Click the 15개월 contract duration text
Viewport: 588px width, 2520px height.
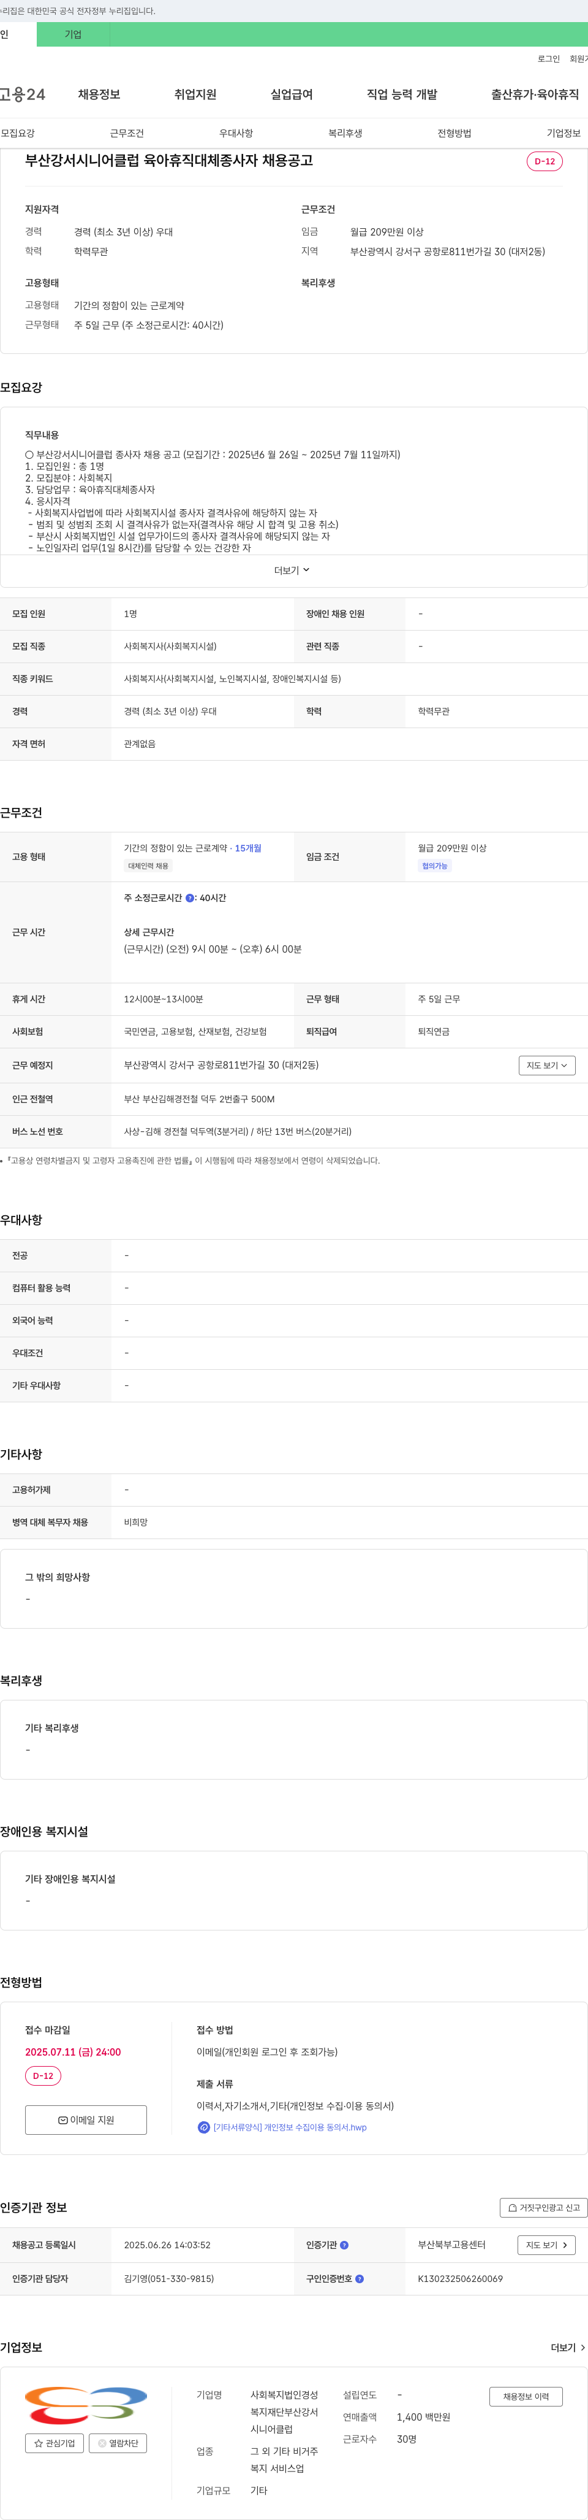(x=248, y=848)
